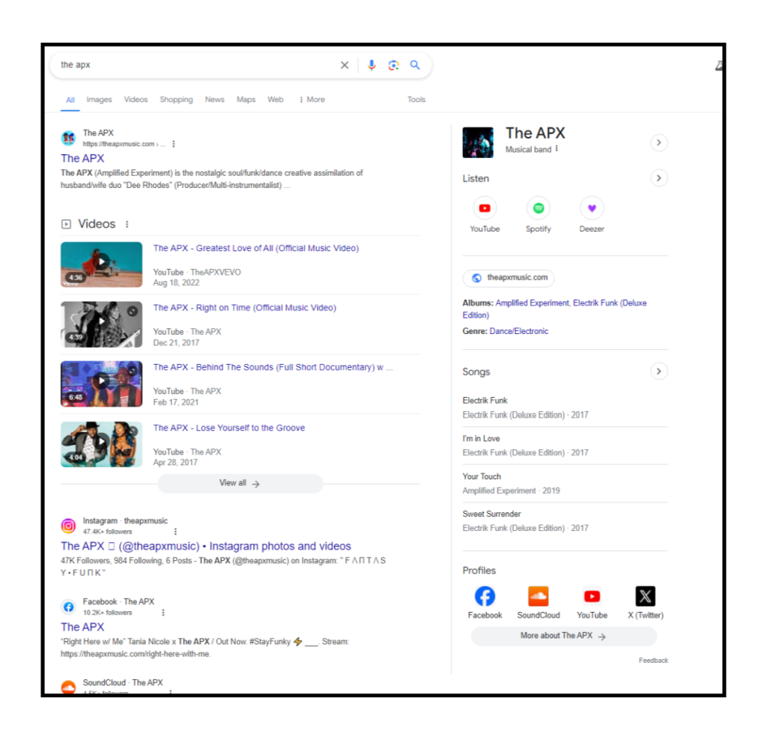Select the song 'Your Touch'
Image resolution: width=767 pixels, height=740 pixels.
565,483
